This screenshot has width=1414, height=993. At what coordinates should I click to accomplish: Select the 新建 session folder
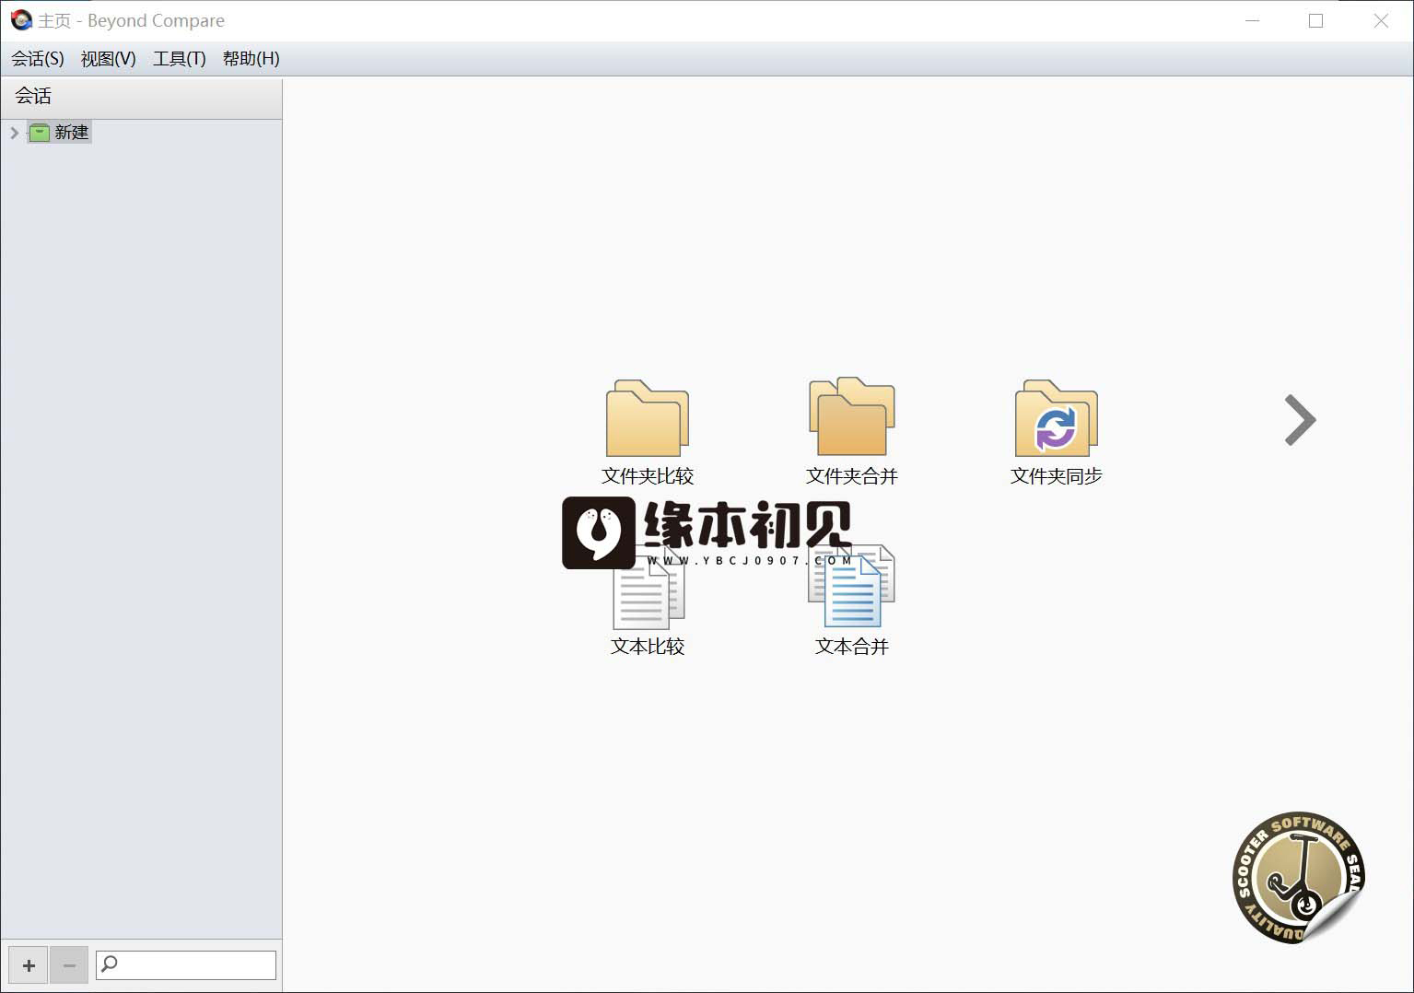(x=60, y=133)
